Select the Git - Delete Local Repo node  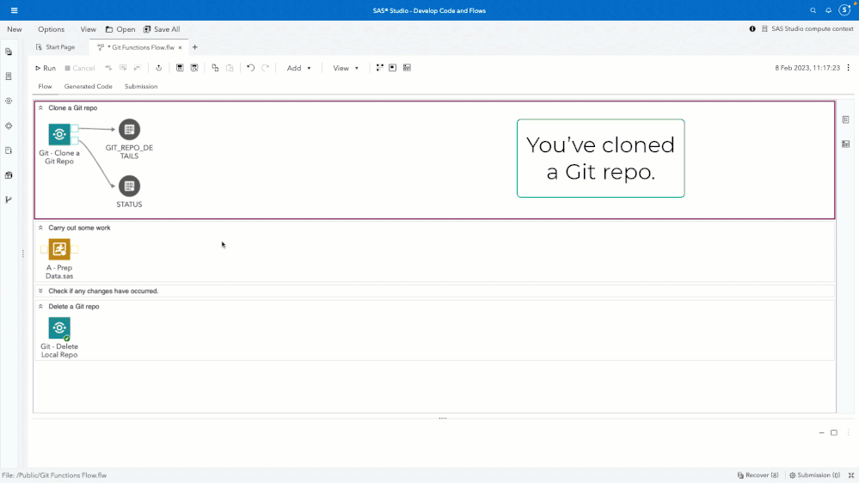[59, 328]
